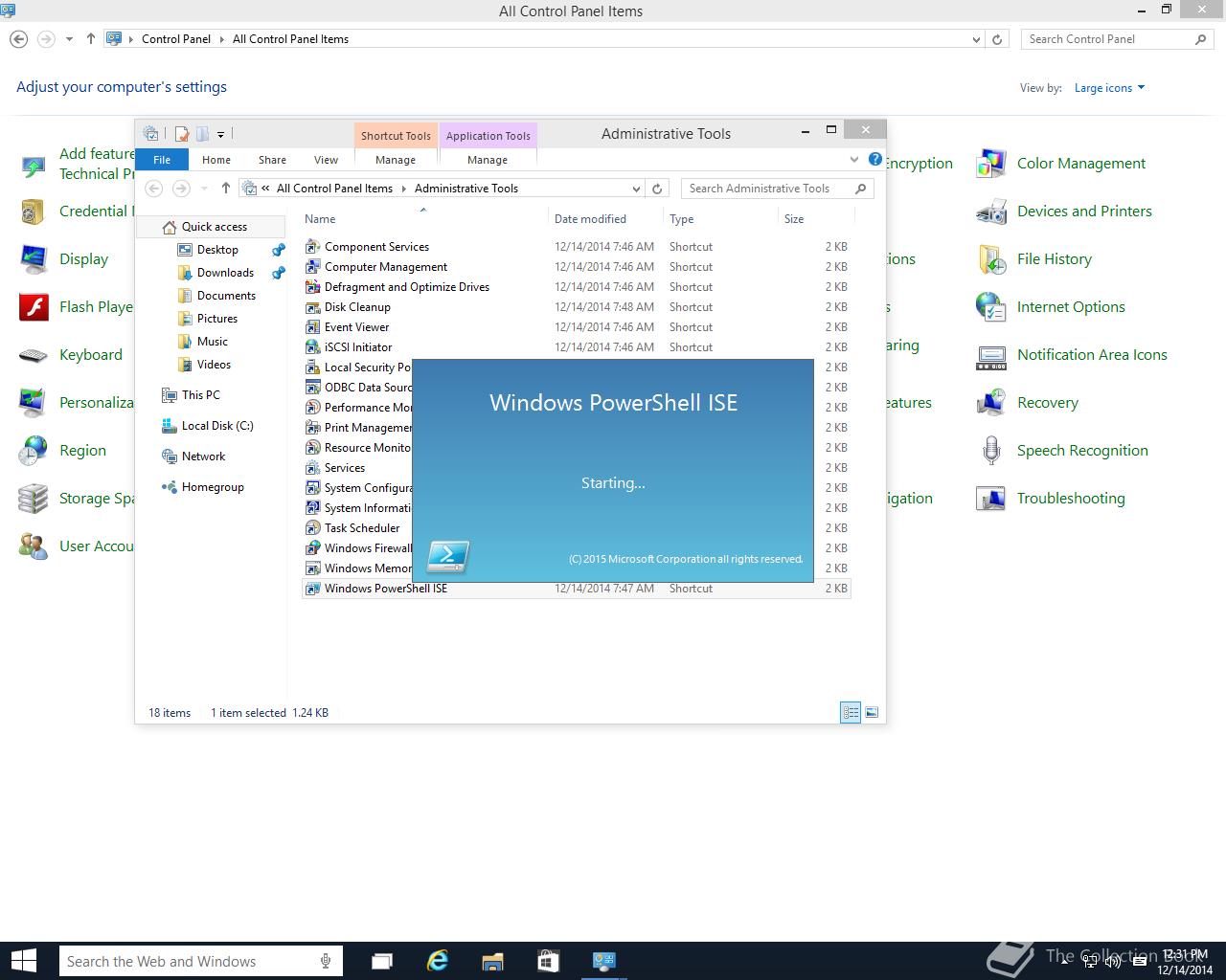Open Windows Start button

[23, 961]
